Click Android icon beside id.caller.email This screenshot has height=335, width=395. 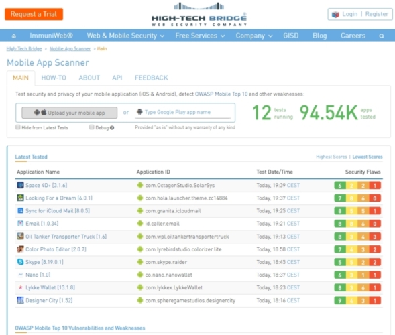[140, 224]
